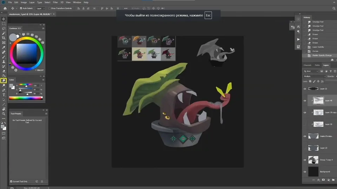Open Coolorus panel options menu
The width and height of the screenshot is (337, 189).
43,28
